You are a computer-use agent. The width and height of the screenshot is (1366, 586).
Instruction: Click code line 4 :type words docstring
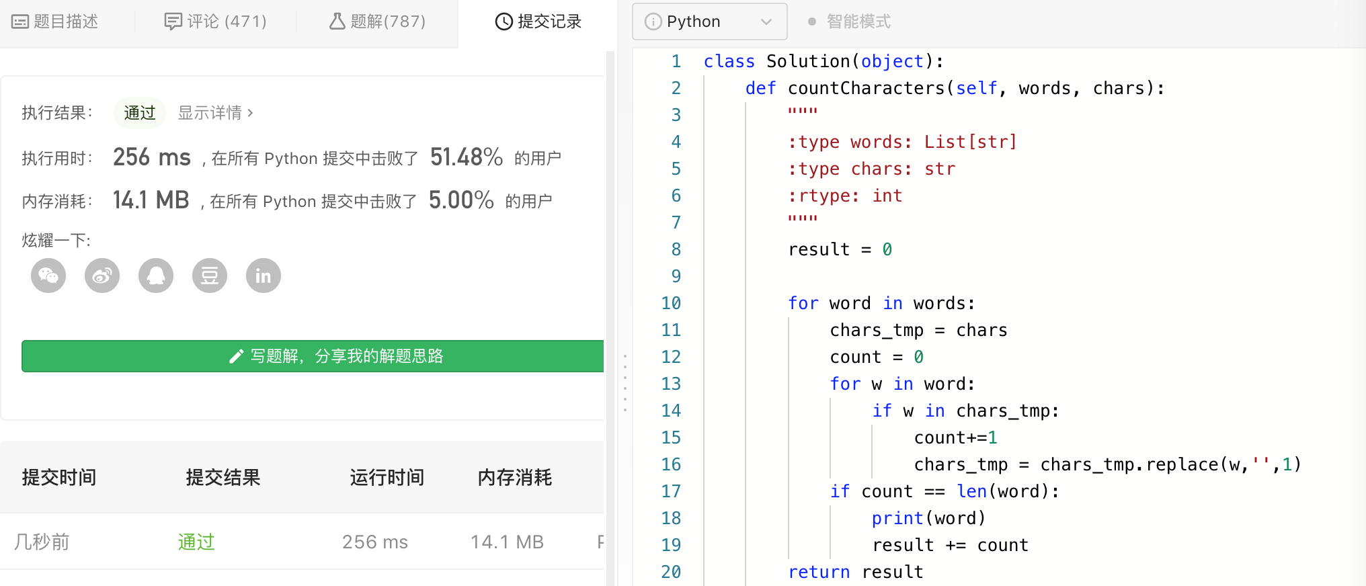(x=902, y=142)
